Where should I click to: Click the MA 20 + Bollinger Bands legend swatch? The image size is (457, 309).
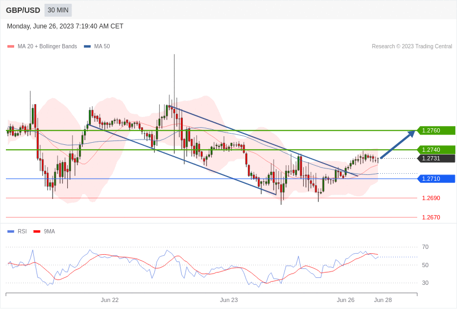coord(11,47)
